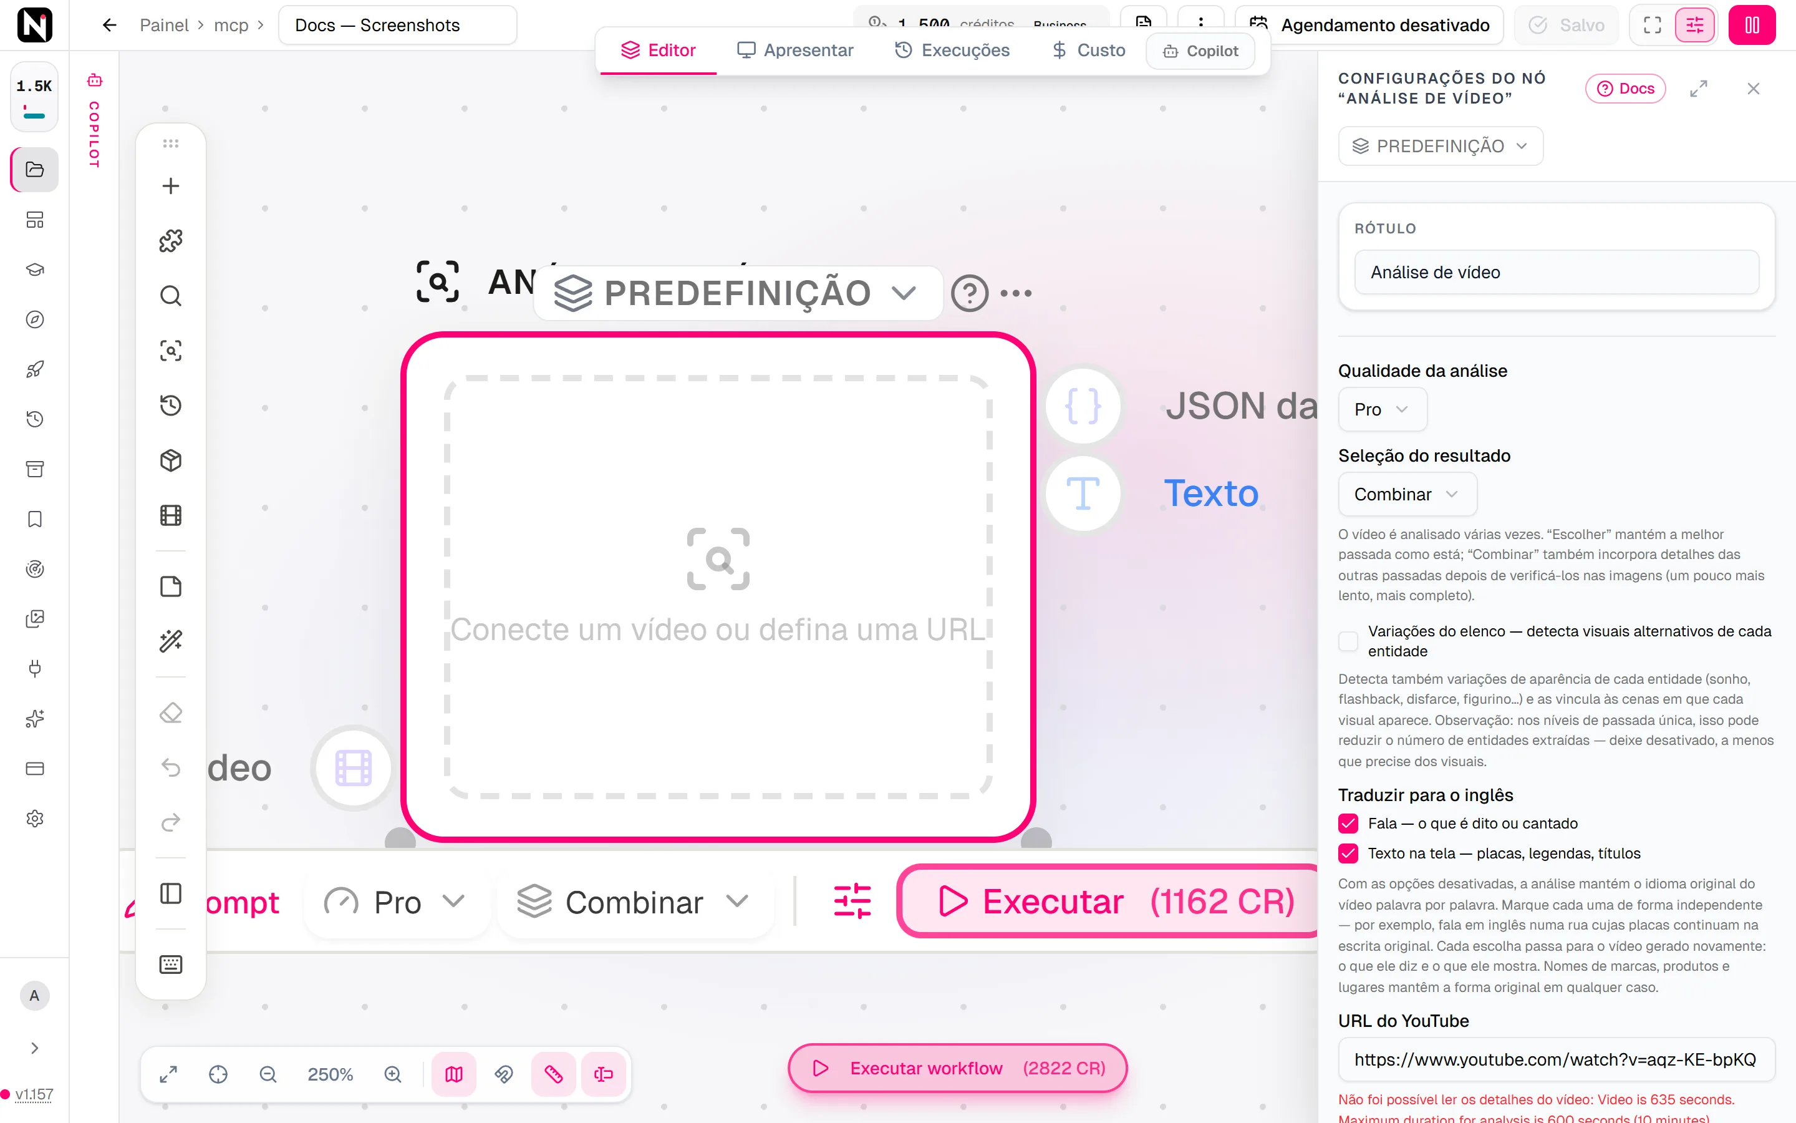The height and width of the screenshot is (1123, 1796).
Task: Expand the PREDEFINIÇÃO dropdown above the node
Action: click(x=738, y=293)
